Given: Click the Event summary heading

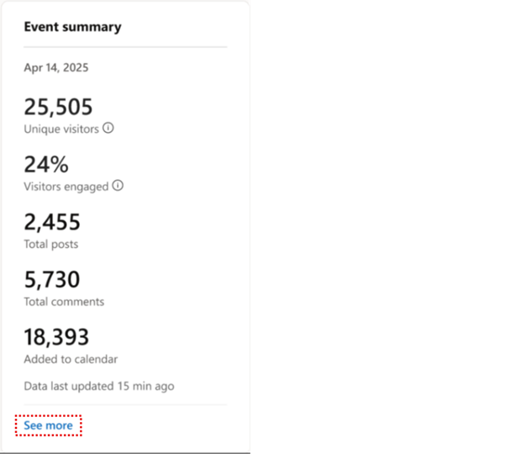Looking at the screenshot, I should [x=73, y=27].
